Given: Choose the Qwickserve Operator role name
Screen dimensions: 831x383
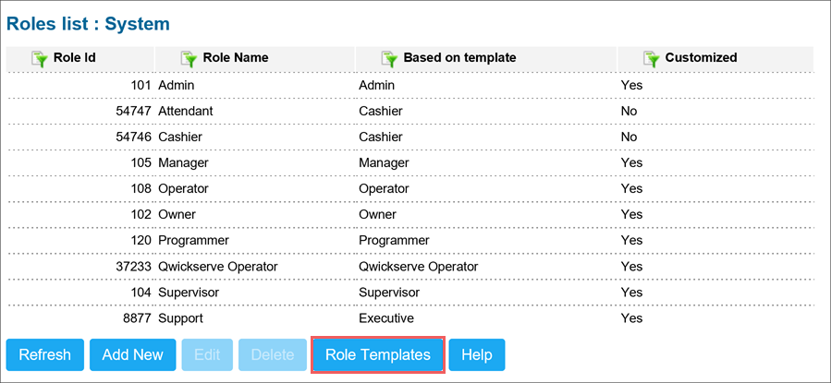Looking at the screenshot, I should [x=218, y=267].
